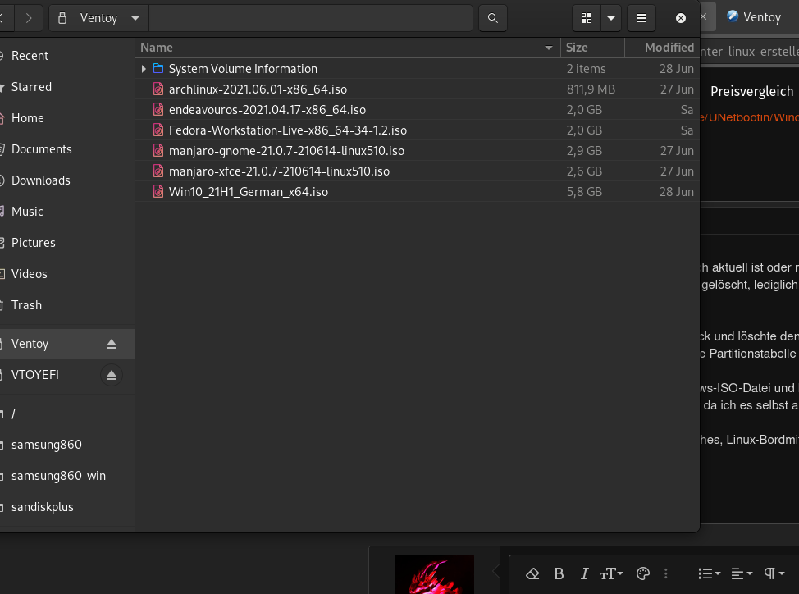Open the paragraph format dropdown in editor
This screenshot has width=799, height=594.
tap(774, 574)
